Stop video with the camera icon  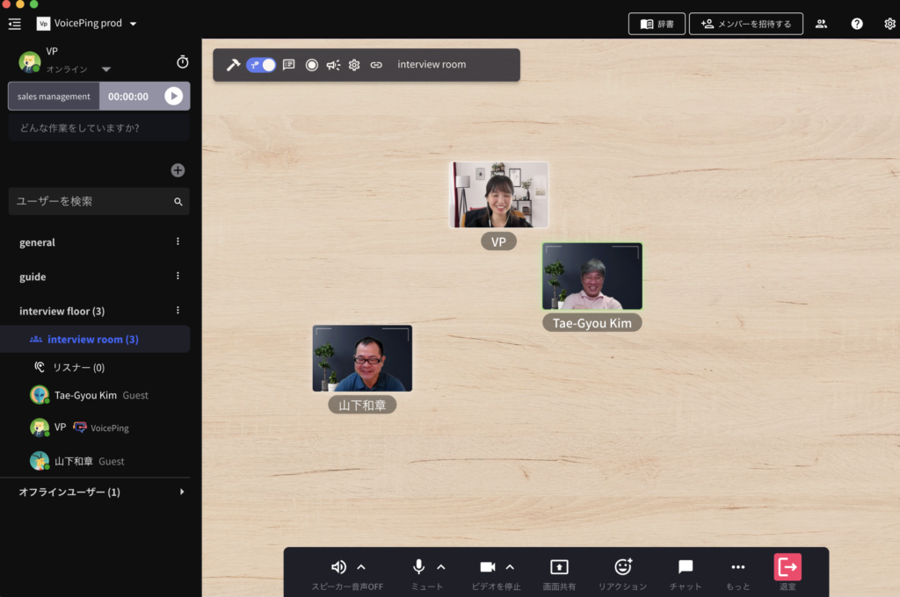pyautogui.click(x=488, y=567)
